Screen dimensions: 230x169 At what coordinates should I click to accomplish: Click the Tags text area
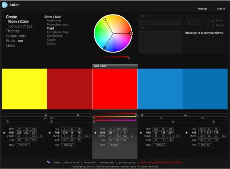pos(160,42)
